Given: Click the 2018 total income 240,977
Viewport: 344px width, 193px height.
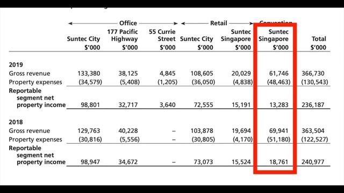Looking at the screenshot, I should click(313, 162).
